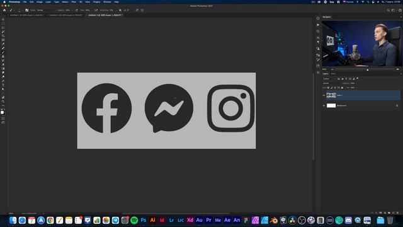Click Navigator zoom in icon
The height and width of the screenshot is (227, 403).
point(397,69)
